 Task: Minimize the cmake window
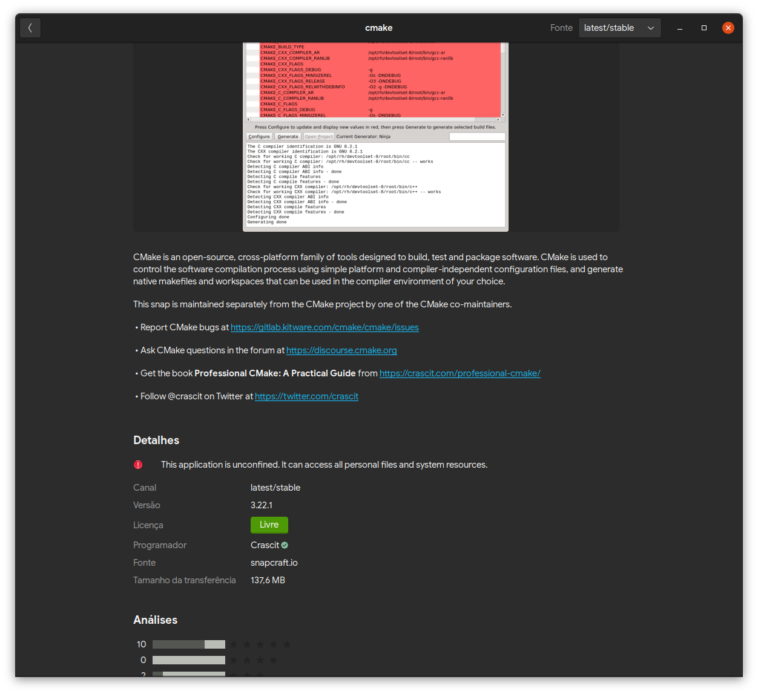coord(680,28)
